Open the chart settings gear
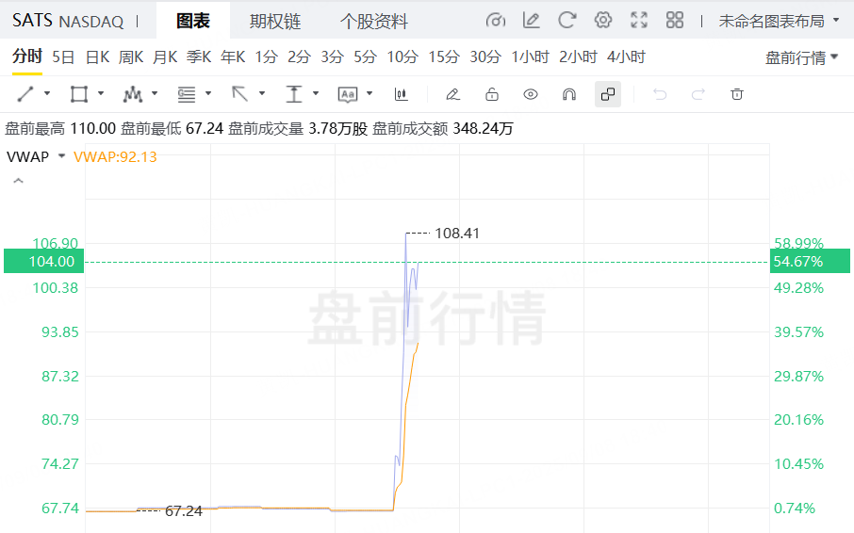This screenshot has height=533, width=854. pyautogui.click(x=603, y=21)
